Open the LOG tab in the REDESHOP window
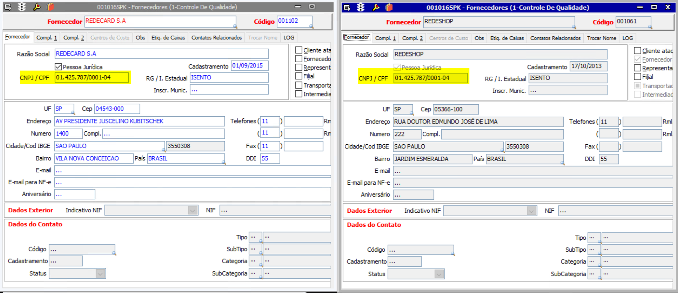 click(x=628, y=38)
